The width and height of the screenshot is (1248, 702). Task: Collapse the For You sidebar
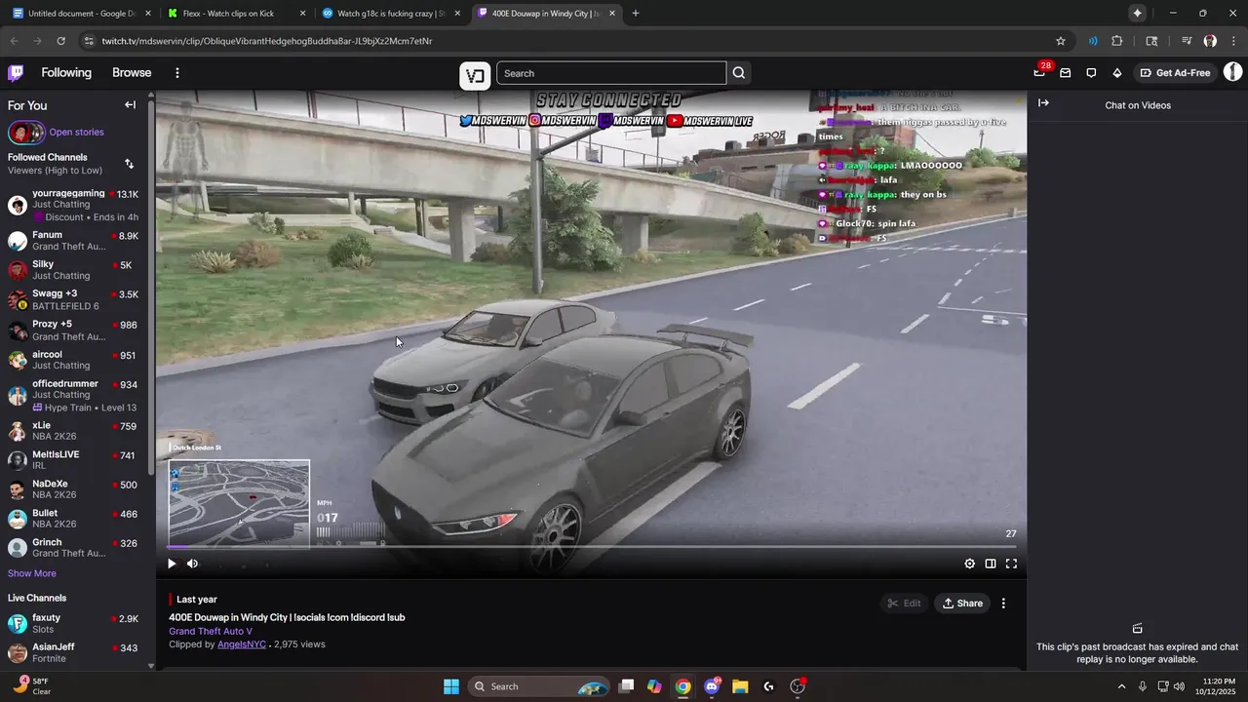(x=130, y=105)
